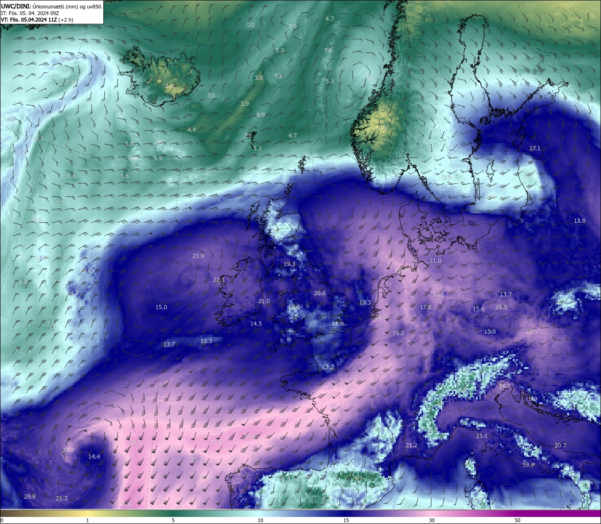Click the 5.2 value by the Faroe Islands
This screenshot has height=524, width=601.
tap(257, 148)
